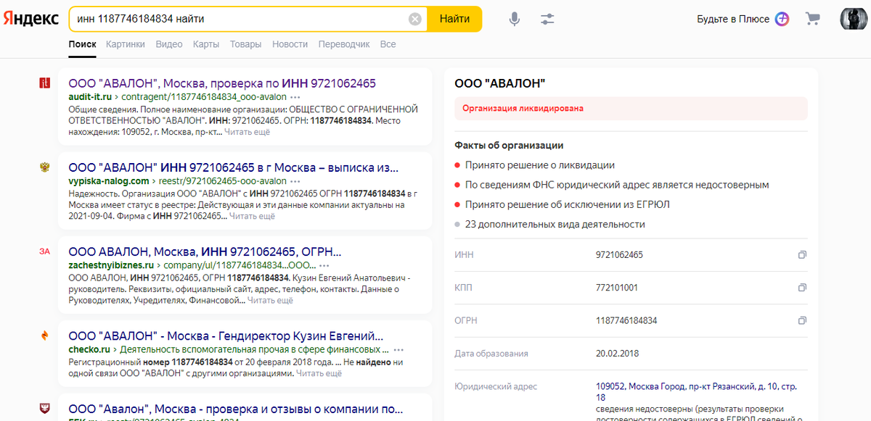Open three-dot menu of zachestnyibiznes.ru result

pos(324,265)
